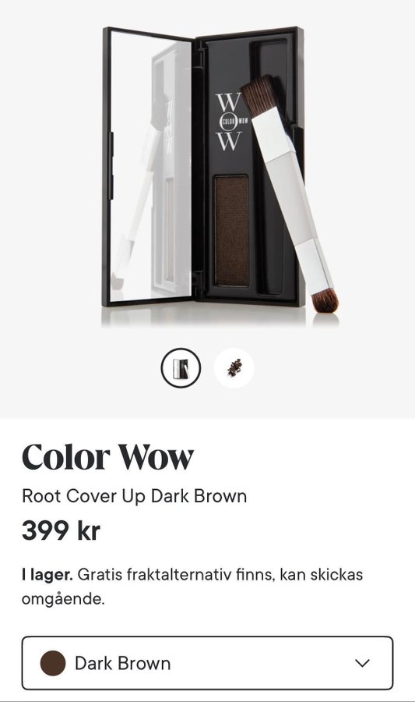Click the dark brown powder pan

232,232
